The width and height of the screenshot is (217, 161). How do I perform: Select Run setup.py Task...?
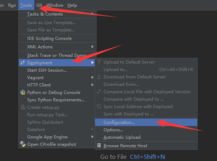tap(57, 114)
